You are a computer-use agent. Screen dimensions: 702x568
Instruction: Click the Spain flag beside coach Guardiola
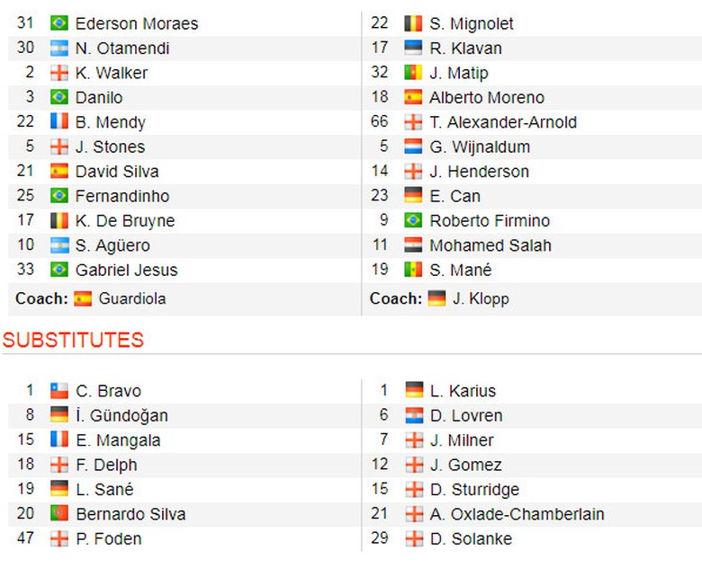(83, 298)
